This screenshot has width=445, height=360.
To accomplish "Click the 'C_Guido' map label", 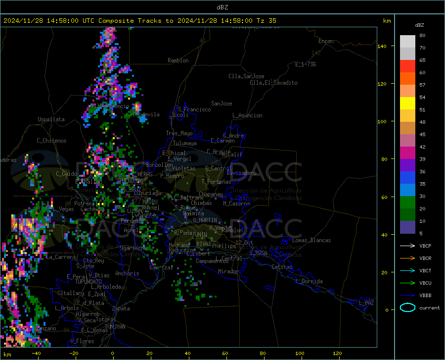I will coord(66,174).
